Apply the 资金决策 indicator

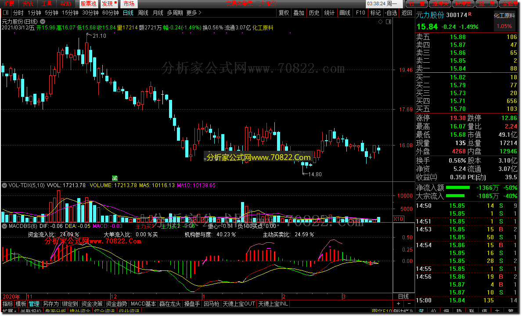(x=92, y=304)
